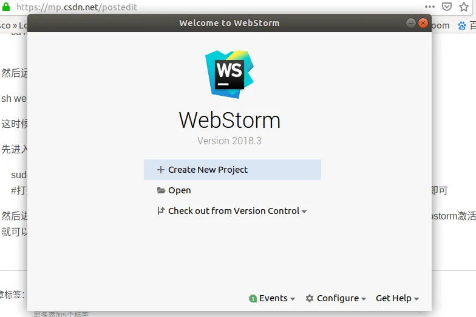This screenshot has height=317, width=476.
Task: Click the folder icon next to Open
Action: pos(161,190)
